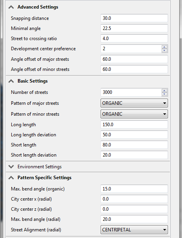Collapse the Pattern Specific Settings section
Screen dimensions: 182x238
coord(11,178)
